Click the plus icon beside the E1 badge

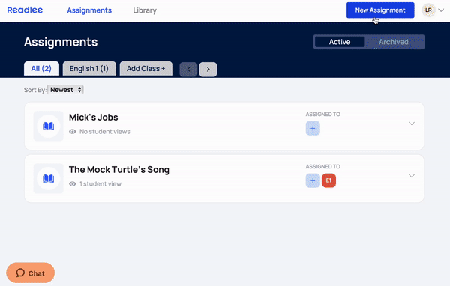313,181
